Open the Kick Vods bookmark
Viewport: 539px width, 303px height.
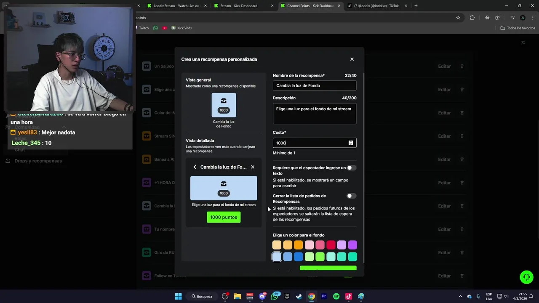click(181, 28)
